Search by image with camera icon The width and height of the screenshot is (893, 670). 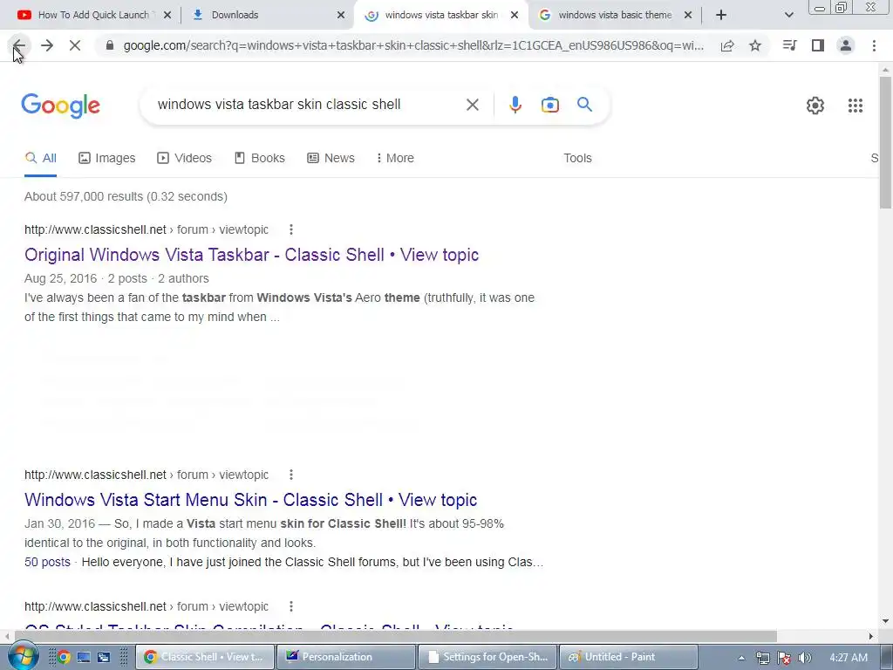(549, 105)
